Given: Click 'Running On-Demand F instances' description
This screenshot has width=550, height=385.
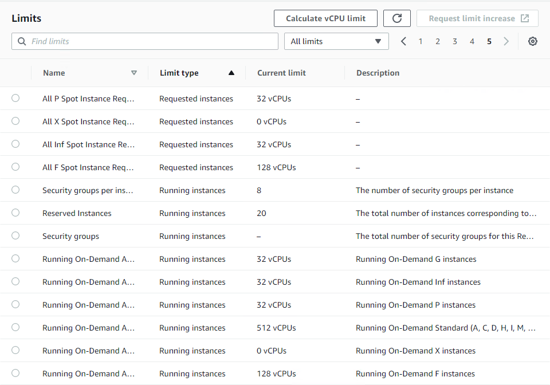Looking at the screenshot, I should click(415, 374).
